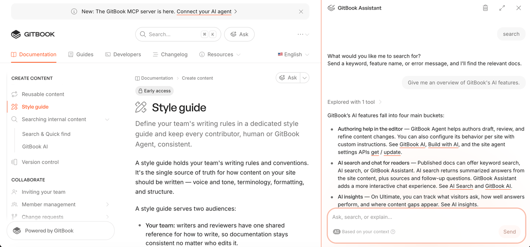Click the Version control sidebar icon
The image size is (530, 247).
[x=14, y=162]
